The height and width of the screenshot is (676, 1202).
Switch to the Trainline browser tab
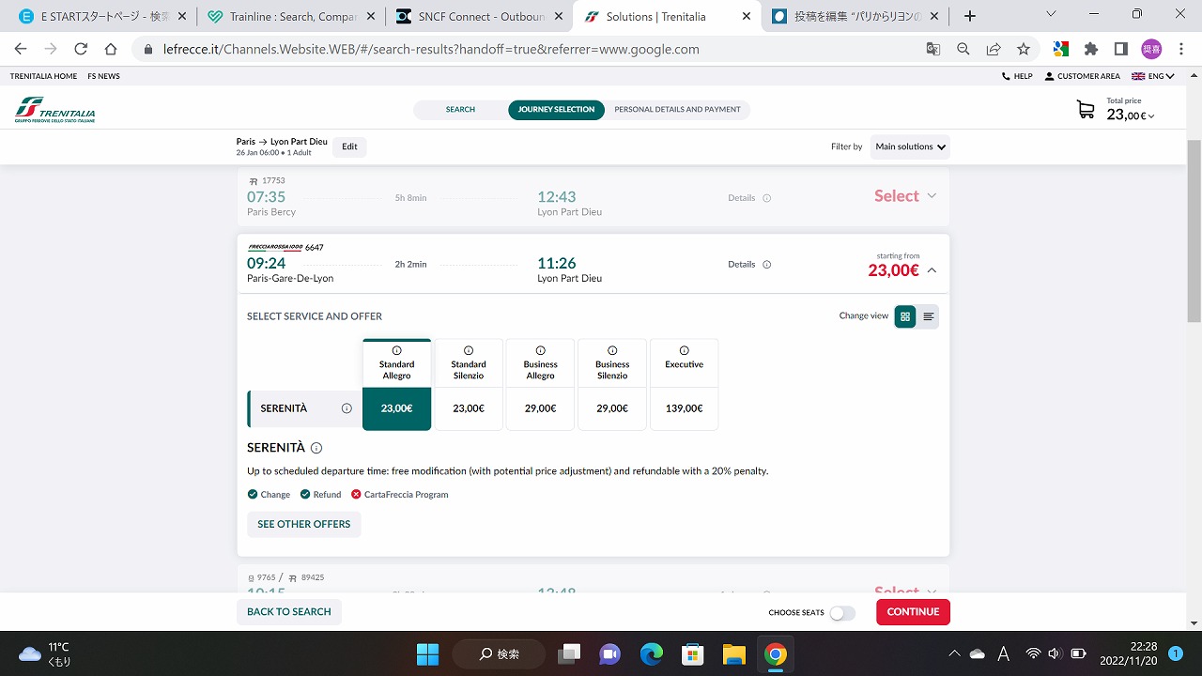(290, 16)
